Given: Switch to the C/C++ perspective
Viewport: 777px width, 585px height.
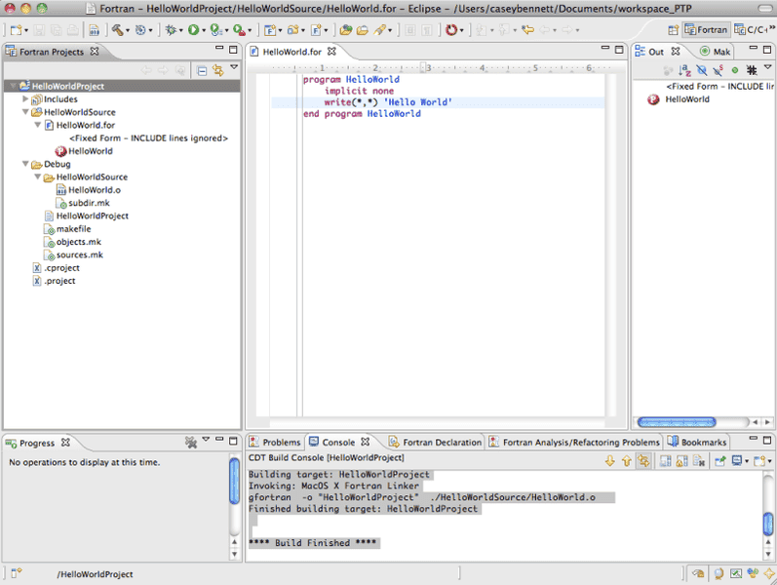Looking at the screenshot, I should coord(749,30).
